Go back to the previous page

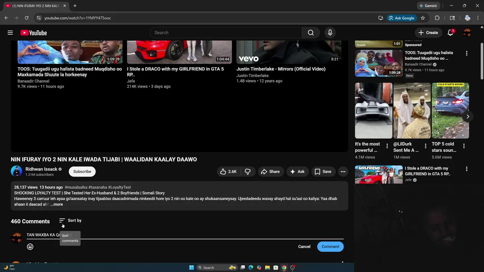coord(6,18)
